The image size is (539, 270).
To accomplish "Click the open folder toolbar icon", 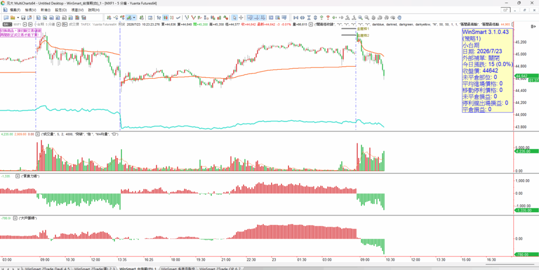I will [13, 17].
